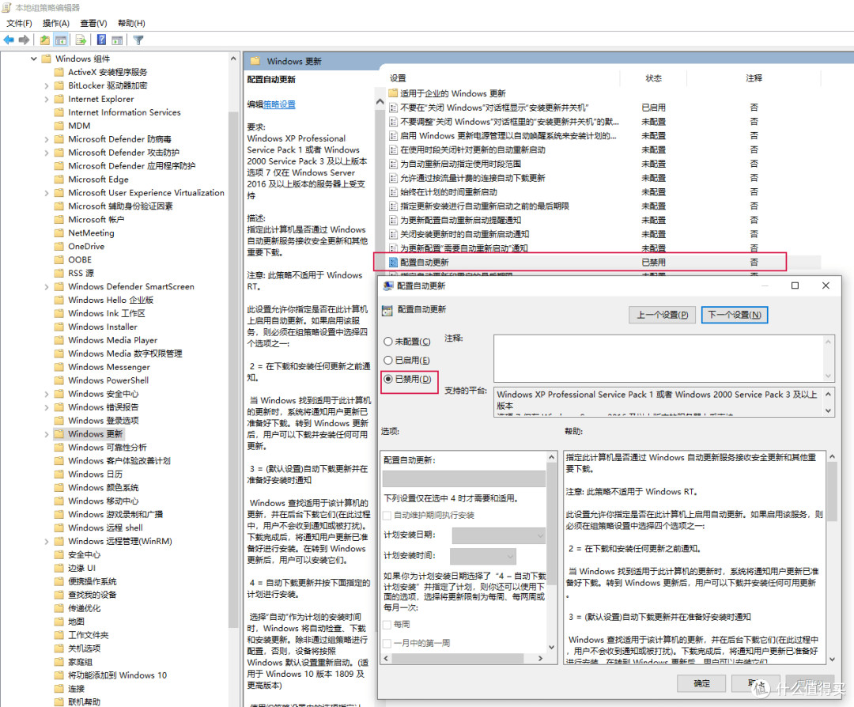This screenshot has height=707, width=854.
Task: Click the dialog title bar icon of 配置自动更新
Action: [x=388, y=286]
